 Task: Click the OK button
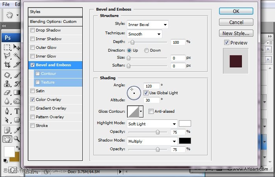(x=236, y=11)
